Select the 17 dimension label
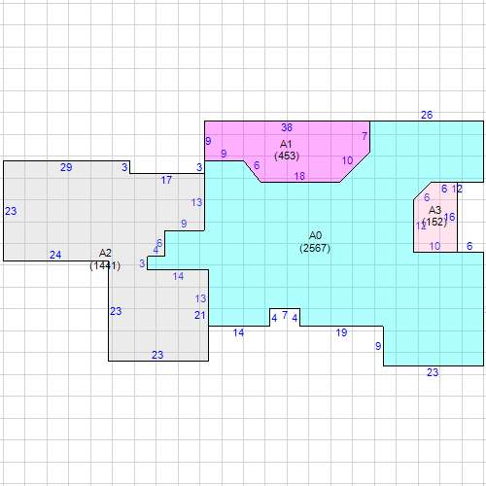 click(166, 180)
